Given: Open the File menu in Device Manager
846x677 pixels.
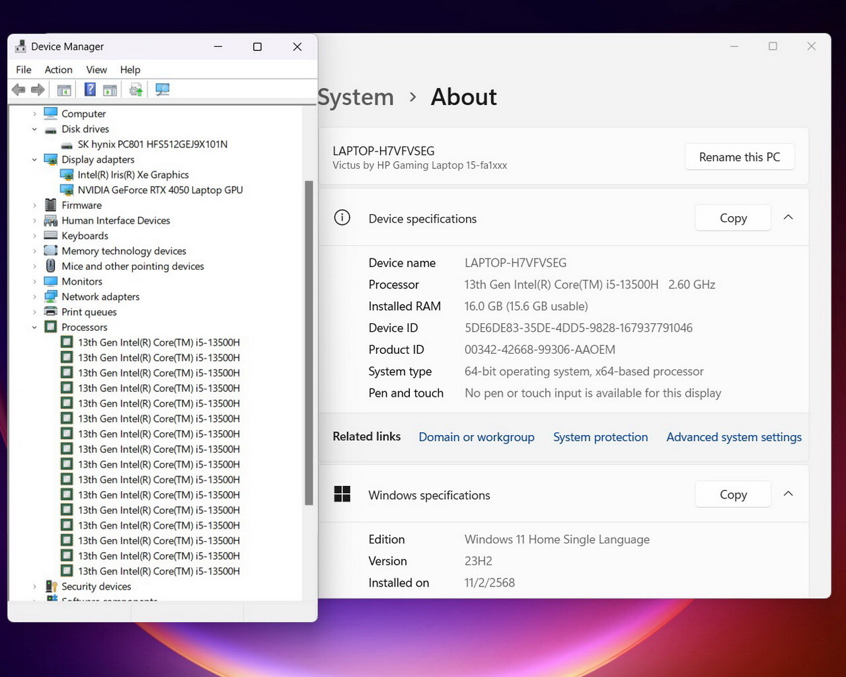Looking at the screenshot, I should coord(24,69).
